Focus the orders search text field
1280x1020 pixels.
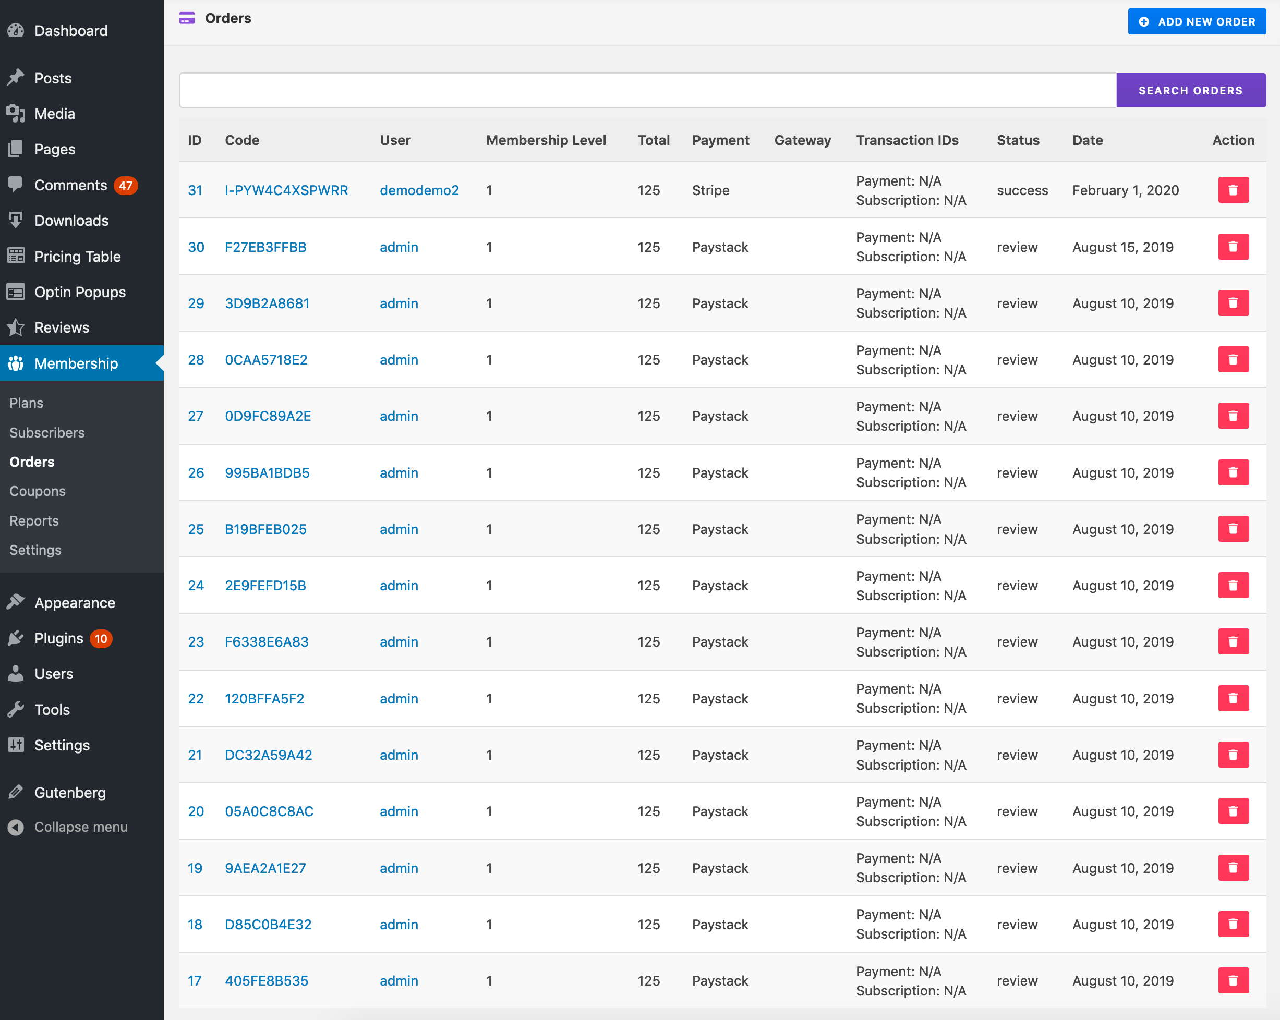647,90
